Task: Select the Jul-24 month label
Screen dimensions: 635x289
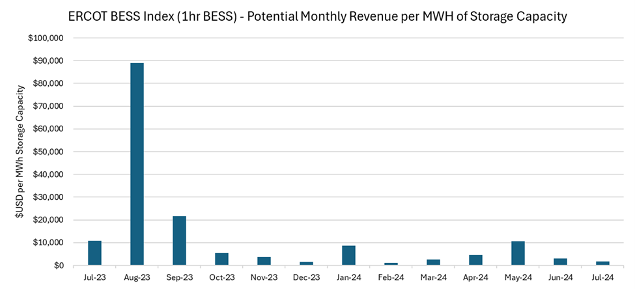Action: pyautogui.click(x=602, y=277)
